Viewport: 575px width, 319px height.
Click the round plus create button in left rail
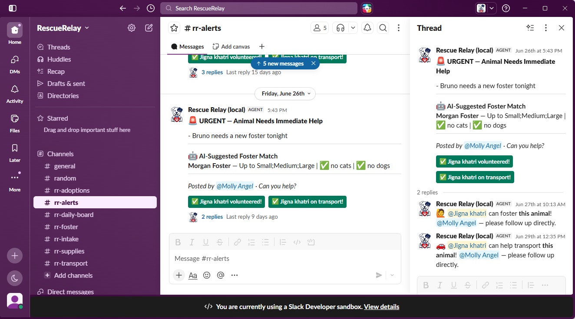click(15, 256)
